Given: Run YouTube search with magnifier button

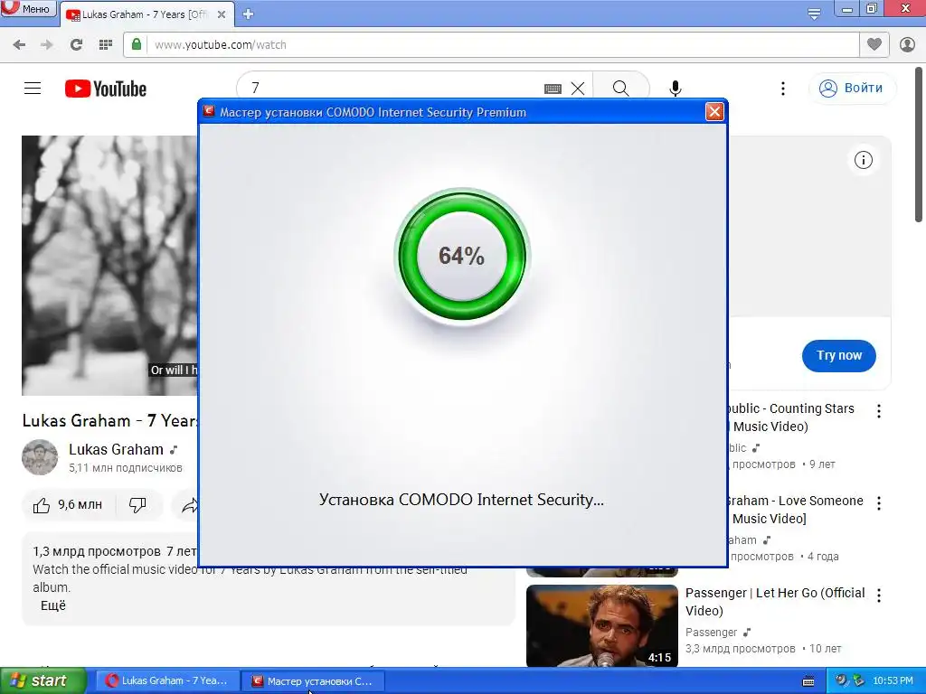Looking at the screenshot, I should [620, 89].
